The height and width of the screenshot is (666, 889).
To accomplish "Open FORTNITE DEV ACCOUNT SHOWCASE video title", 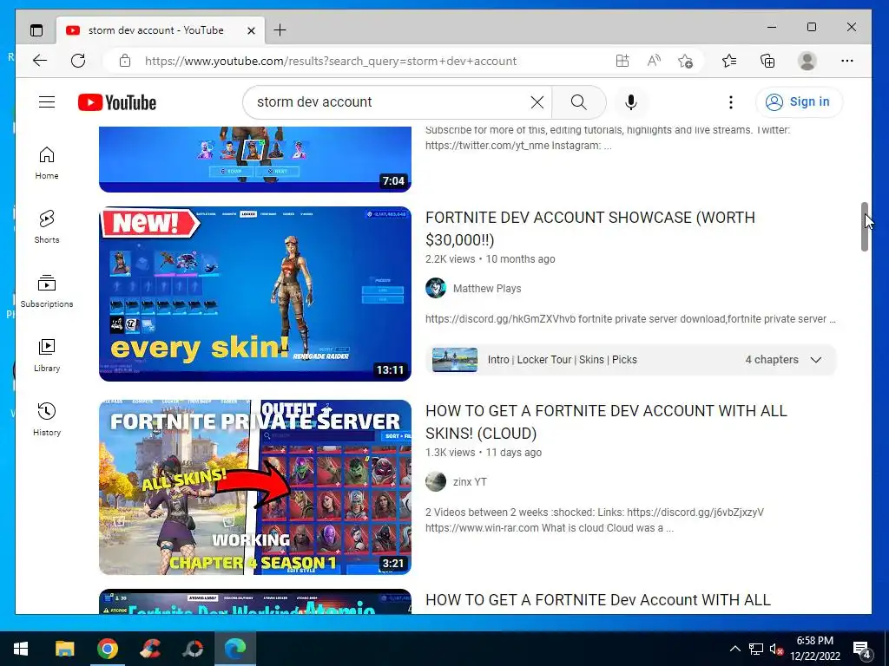I will (590, 228).
